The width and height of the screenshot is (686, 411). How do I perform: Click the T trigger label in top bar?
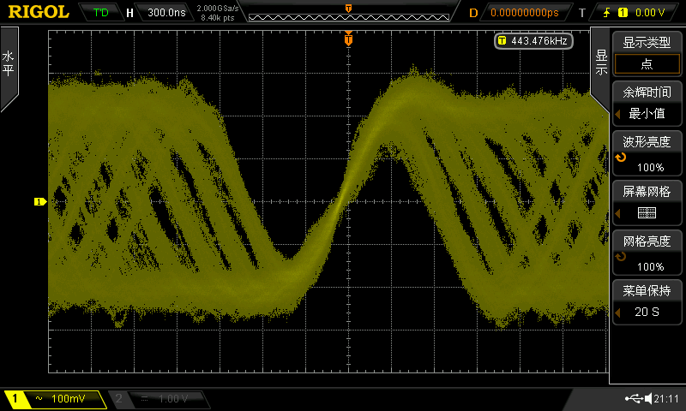582,13
